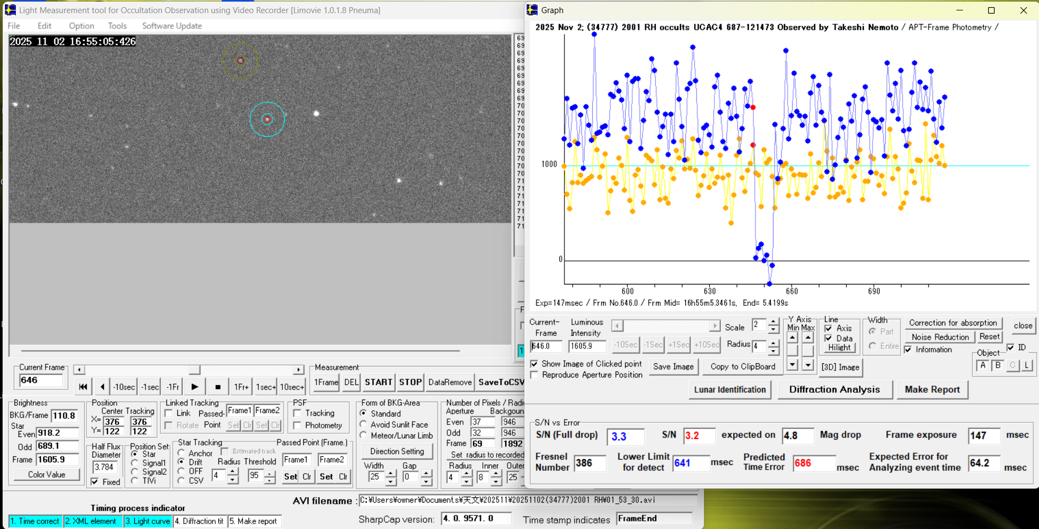
Task: Click Y Axis Min up arrow
Action: [792, 338]
